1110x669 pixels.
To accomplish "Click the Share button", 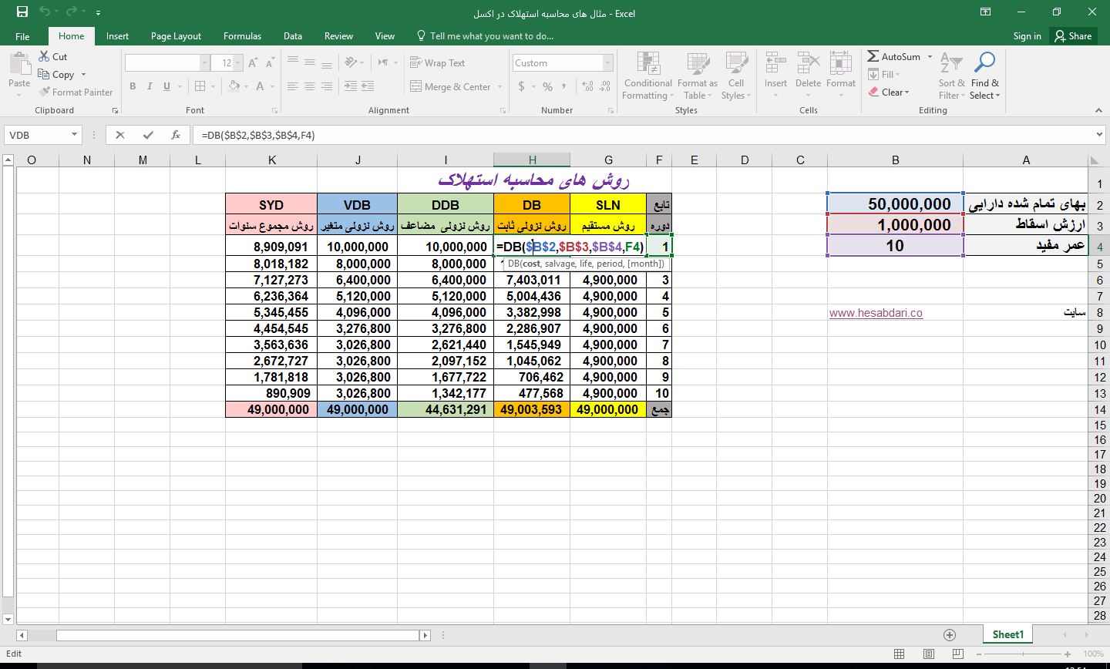I will click(x=1073, y=36).
